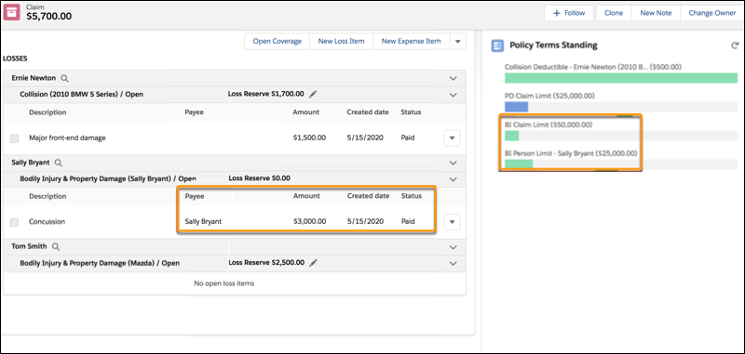
Task: Click Sally Bryant payee cell
Action: (203, 222)
